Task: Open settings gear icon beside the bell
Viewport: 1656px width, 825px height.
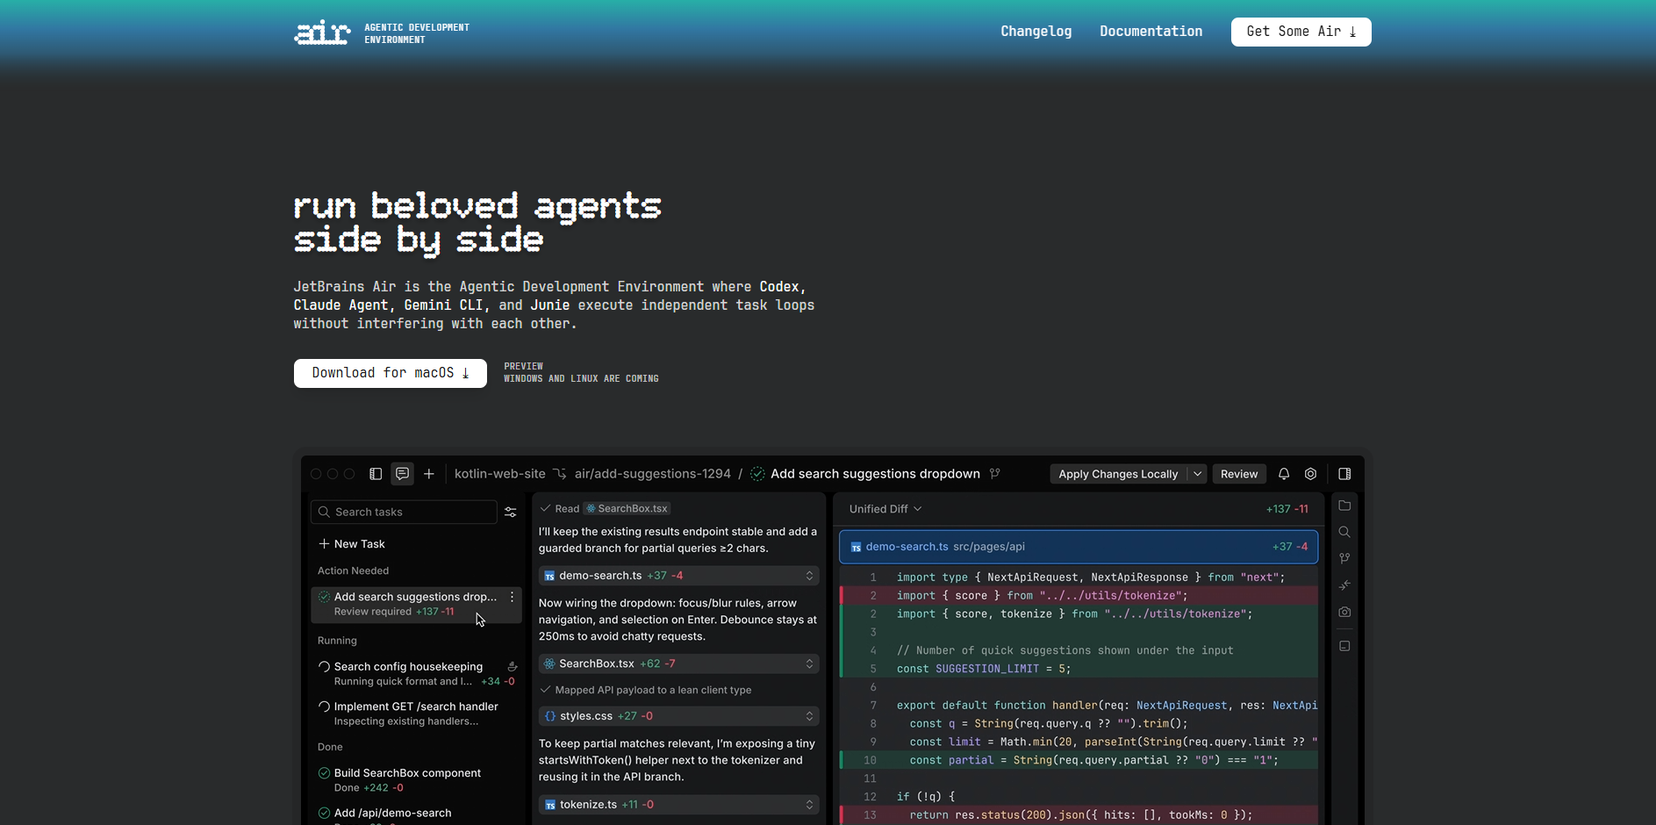Action: (1310, 474)
